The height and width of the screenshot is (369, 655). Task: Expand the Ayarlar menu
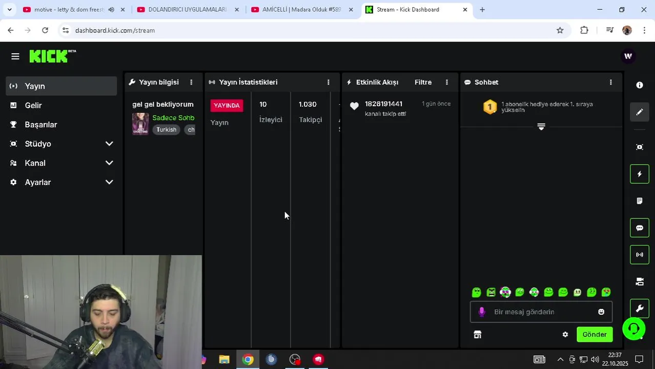(x=109, y=182)
